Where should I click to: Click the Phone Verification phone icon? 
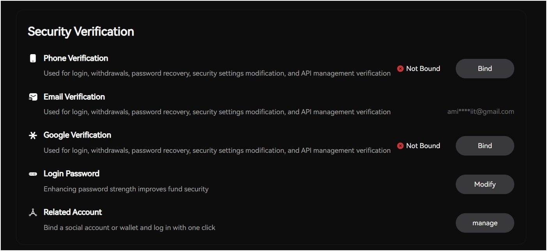coord(33,58)
